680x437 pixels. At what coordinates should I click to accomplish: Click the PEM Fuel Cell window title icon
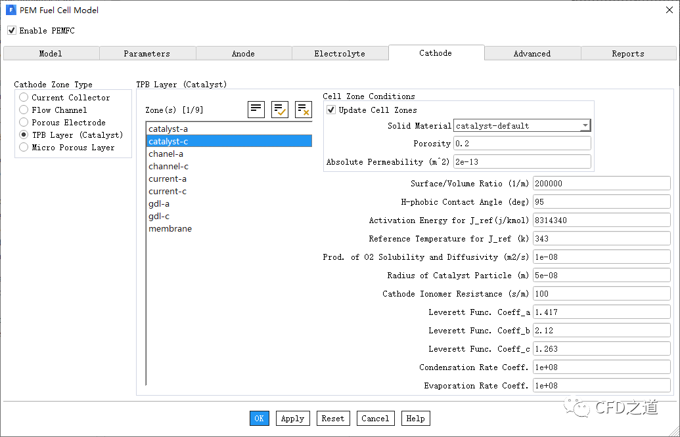[x=11, y=10]
